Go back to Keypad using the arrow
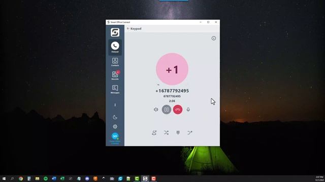This screenshot has width=325, height=182. point(128,28)
